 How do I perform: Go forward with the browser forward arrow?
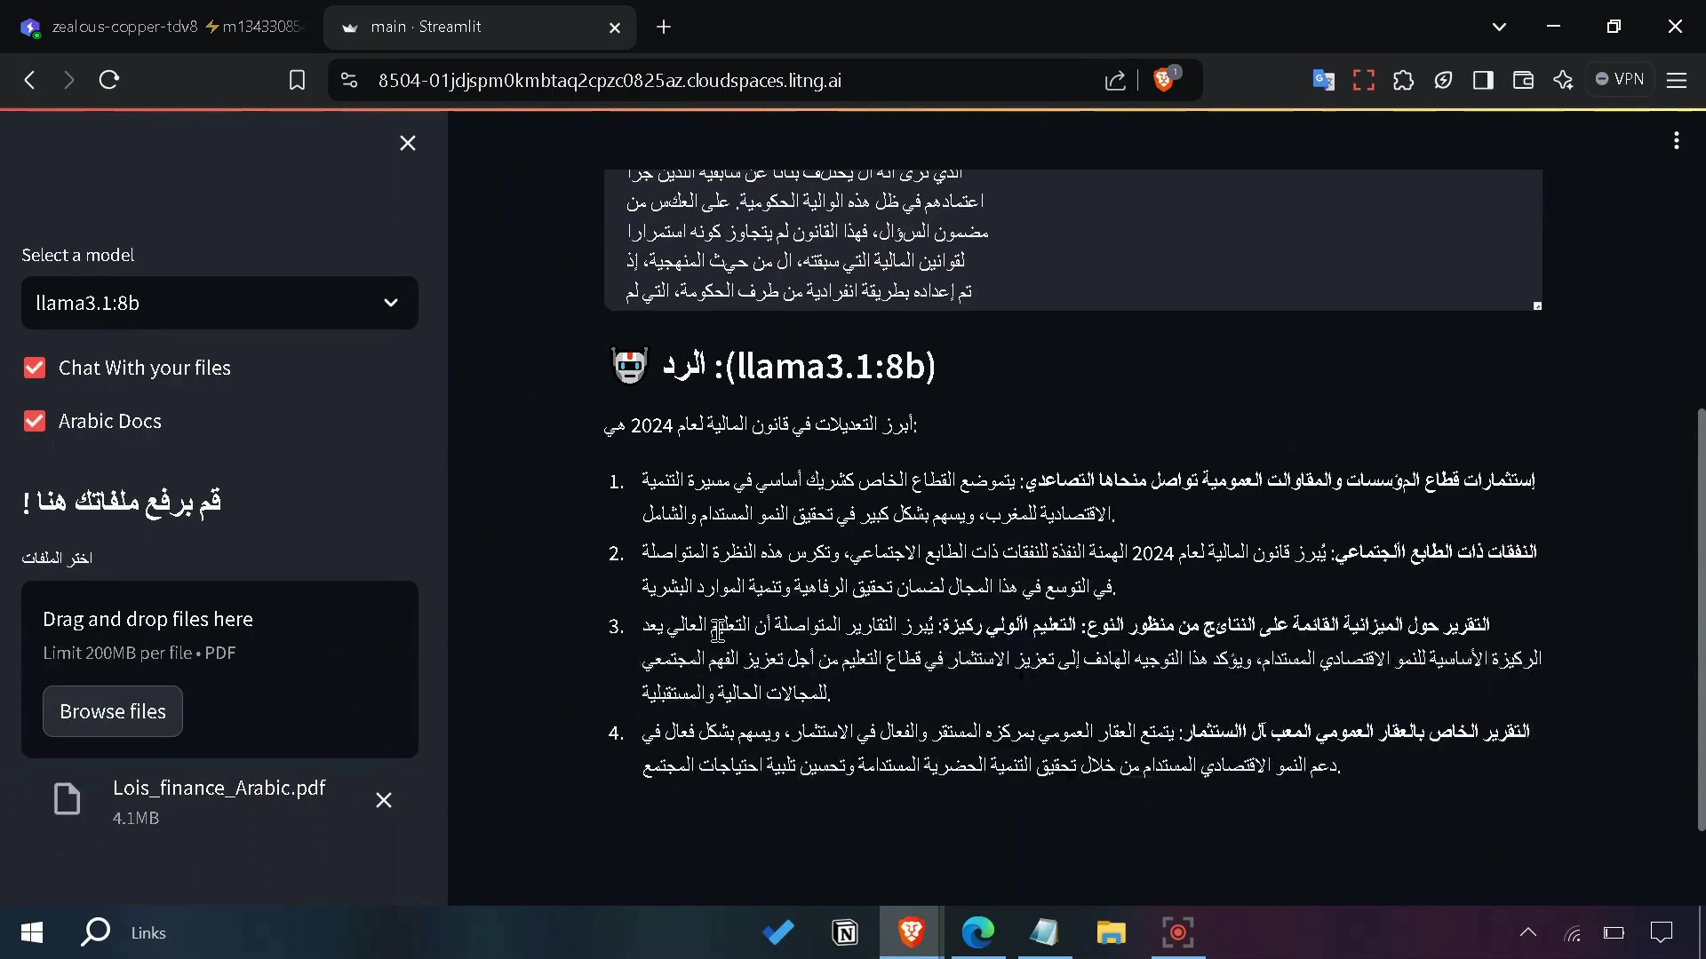tap(69, 80)
